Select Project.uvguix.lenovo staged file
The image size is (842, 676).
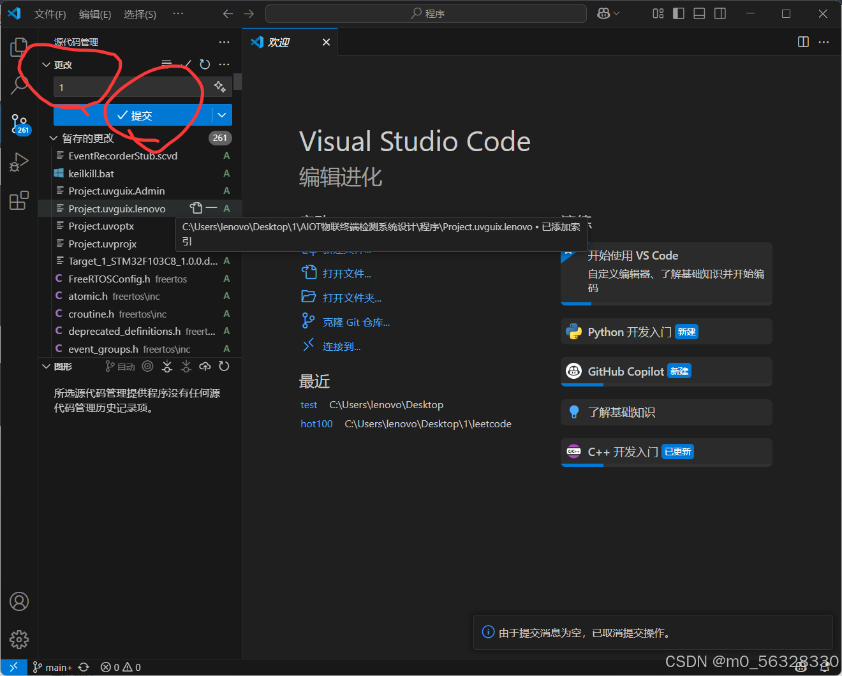tap(117, 208)
